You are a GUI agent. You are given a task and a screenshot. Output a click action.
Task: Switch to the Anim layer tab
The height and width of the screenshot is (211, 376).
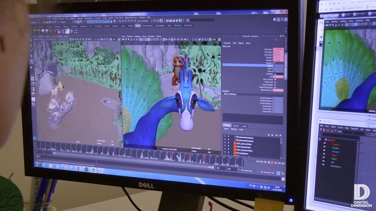click(x=244, y=126)
